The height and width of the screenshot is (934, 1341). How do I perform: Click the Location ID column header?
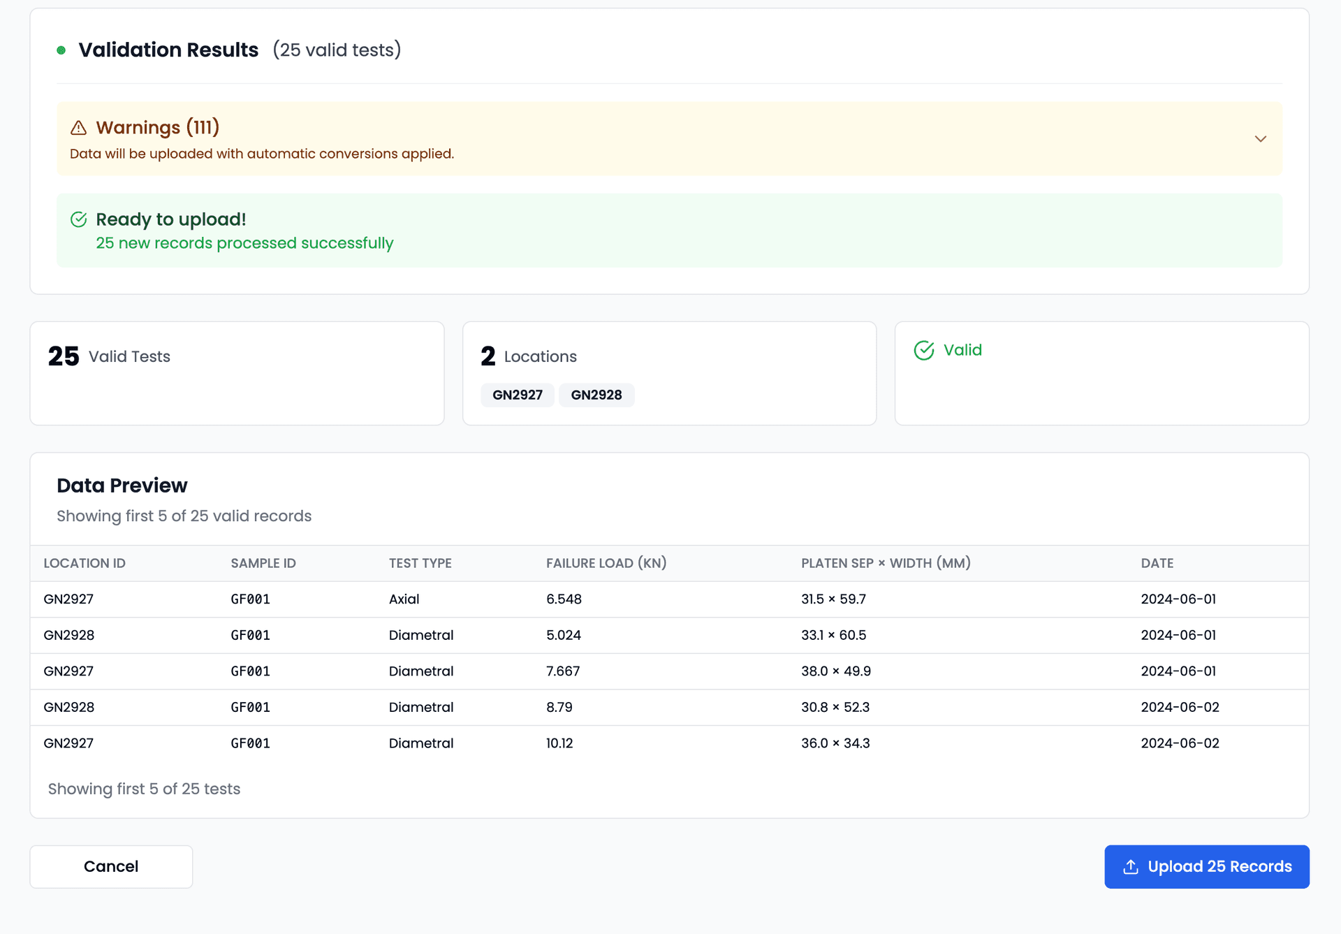85,563
